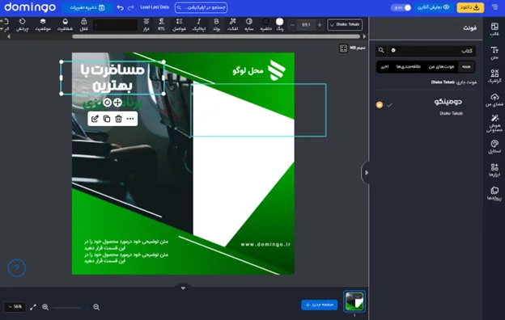The width and height of the screenshot is (505, 320).
Task: Open the Graphics (گرافیک) sidebar panel
Action: tap(494, 76)
